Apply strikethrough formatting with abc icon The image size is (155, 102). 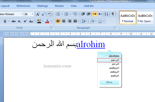13,21
